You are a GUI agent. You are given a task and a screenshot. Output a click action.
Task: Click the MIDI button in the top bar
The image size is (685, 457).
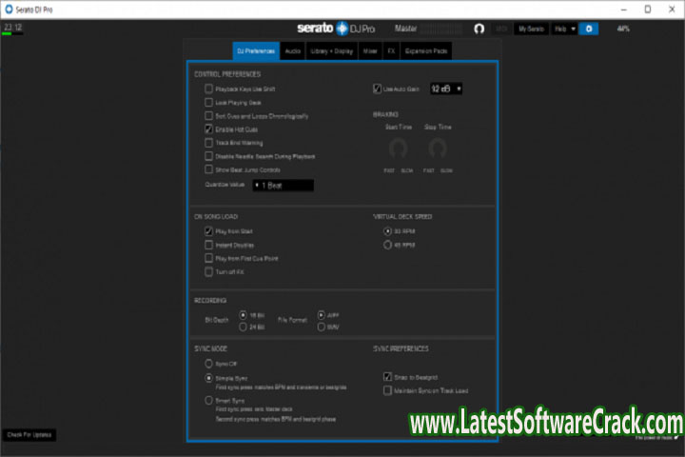(x=501, y=30)
